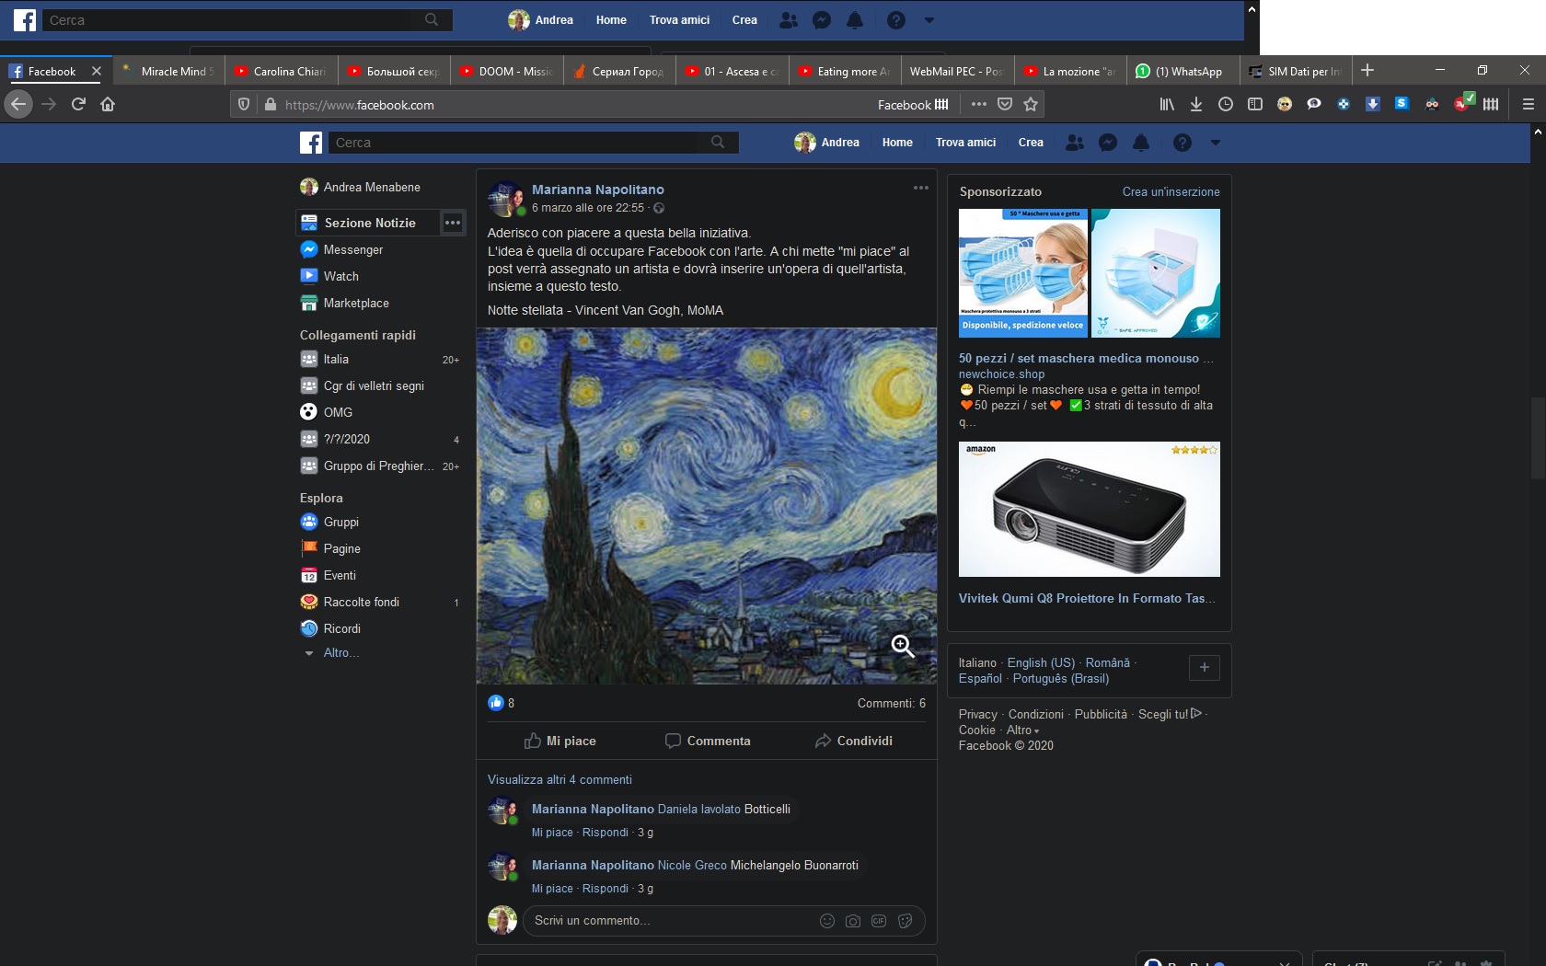Switch to the (1) WhatsApp browser tab
Image resolution: width=1546 pixels, height=966 pixels.
(x=1183, y=71)
